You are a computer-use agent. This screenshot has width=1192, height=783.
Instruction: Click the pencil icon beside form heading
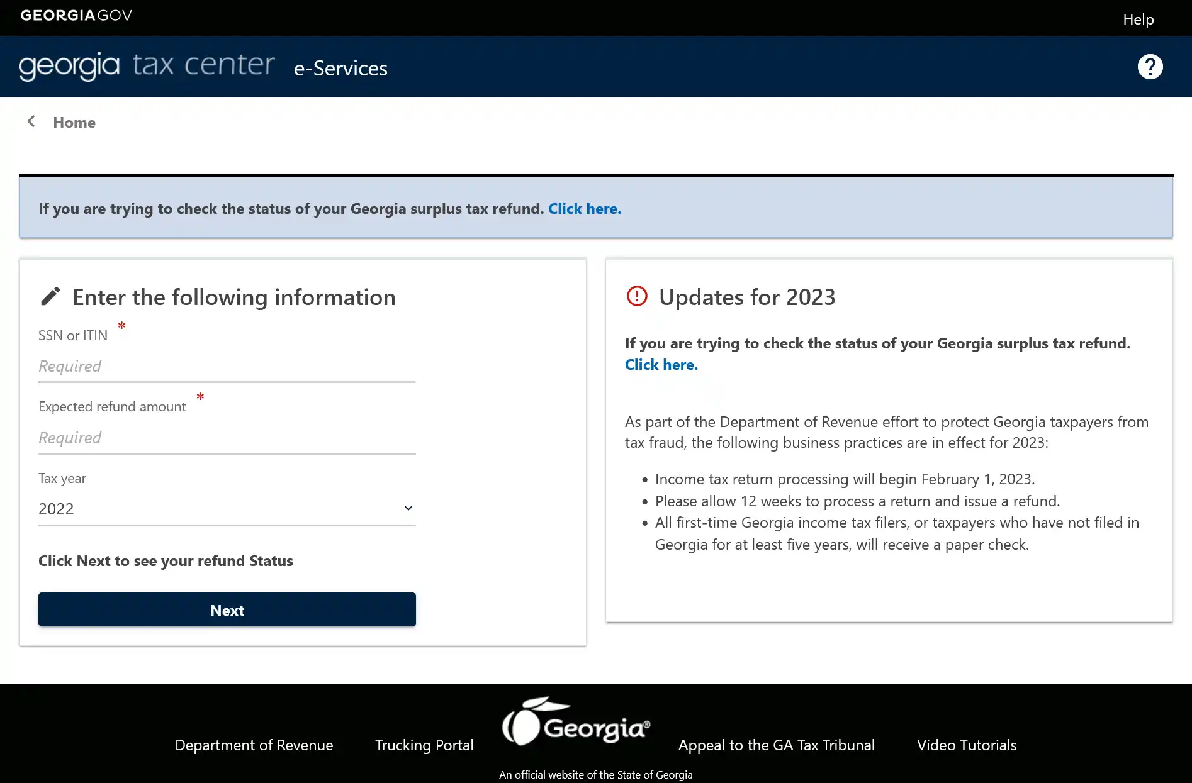pyautogui.click(x=50, y=297)
